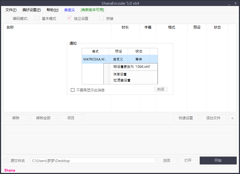
Task: Open the 偏好设置 preferences menu
Action: point(31,10)
